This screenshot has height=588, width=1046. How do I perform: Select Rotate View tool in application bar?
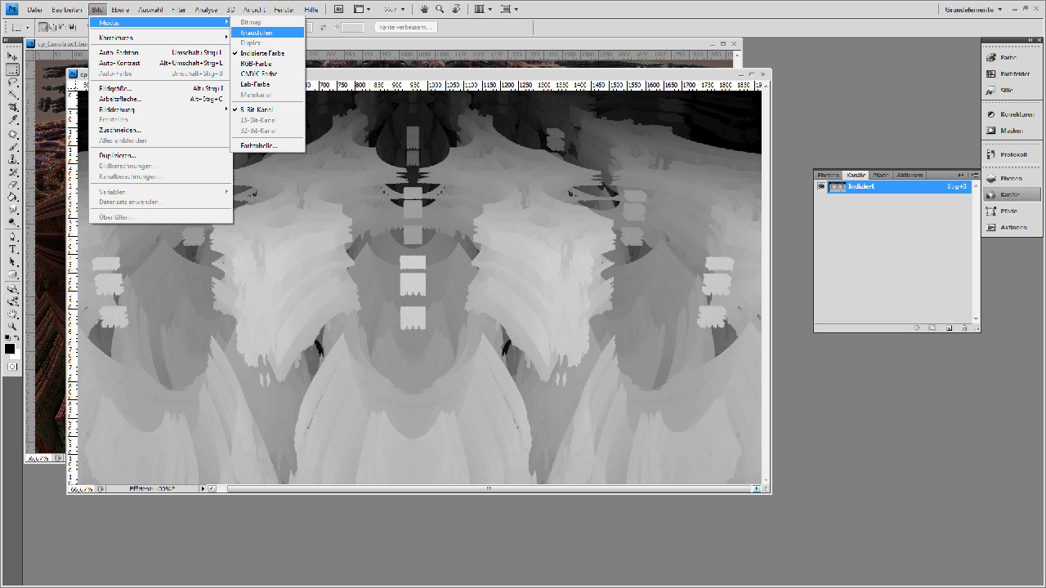pos(456,9)
